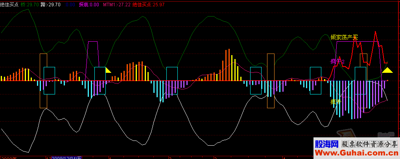Click the cyan box beside small yellow triangle

coord(100,81)
